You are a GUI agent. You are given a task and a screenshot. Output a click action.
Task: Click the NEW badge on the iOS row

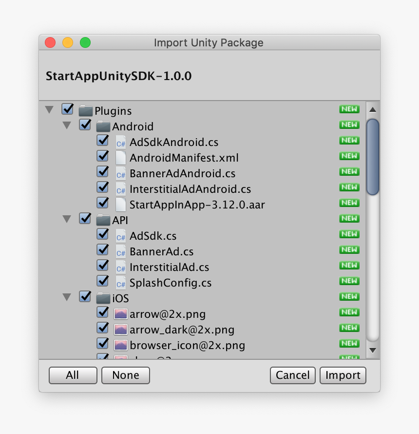click(x=349, y=296)
